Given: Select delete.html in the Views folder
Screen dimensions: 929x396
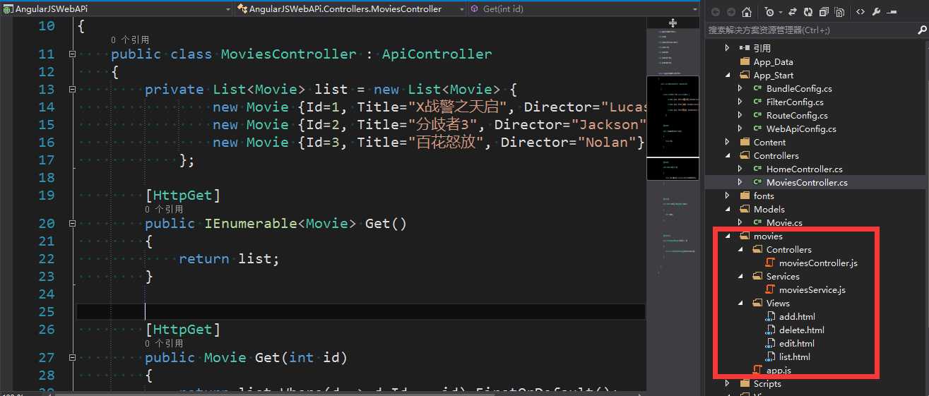Looking at the screenshot, I should point(801,330).
